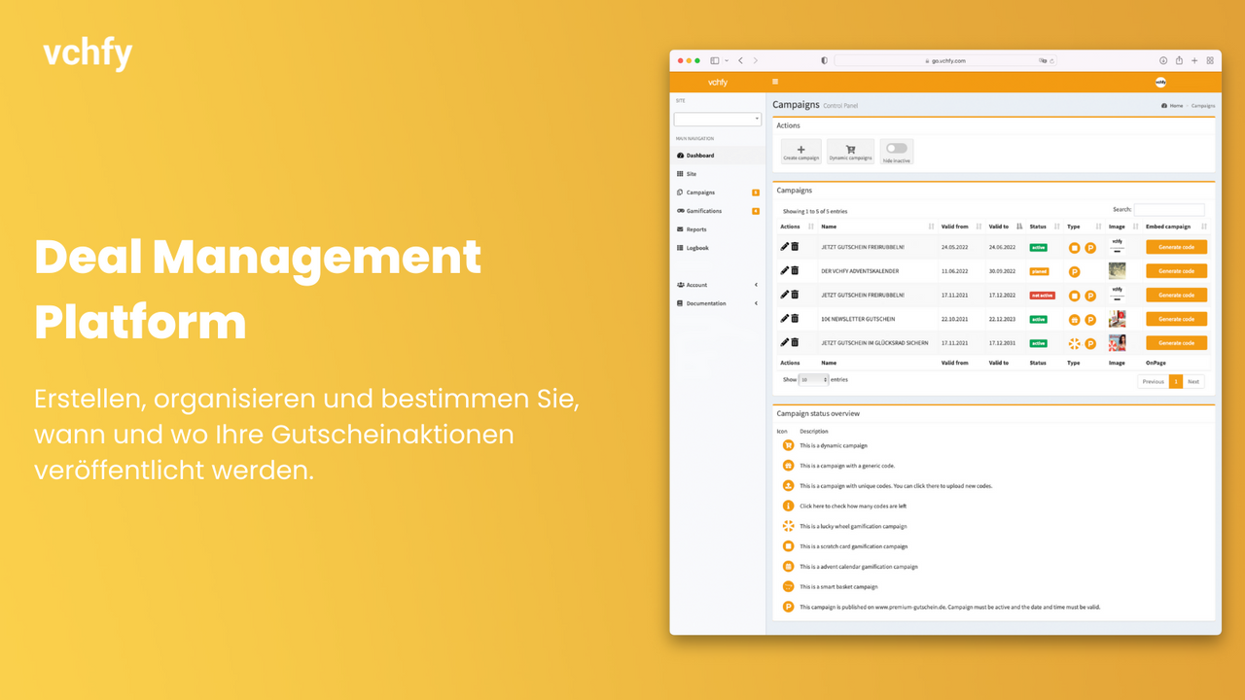Click Safari back arrow
This screenshot has width=1245, height=700.
pyautogui.click(x=741, y=60)
